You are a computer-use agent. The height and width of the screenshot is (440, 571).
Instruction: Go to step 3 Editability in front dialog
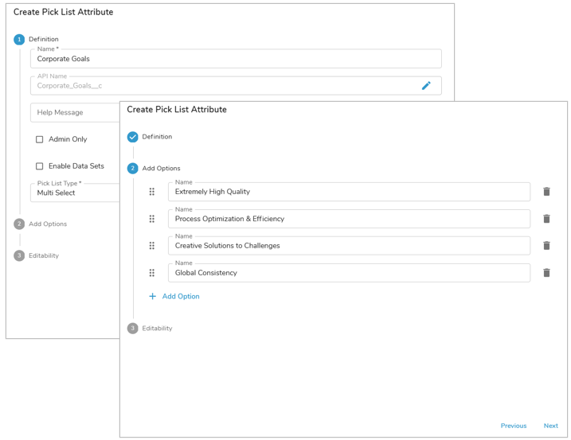click(156, 329)
